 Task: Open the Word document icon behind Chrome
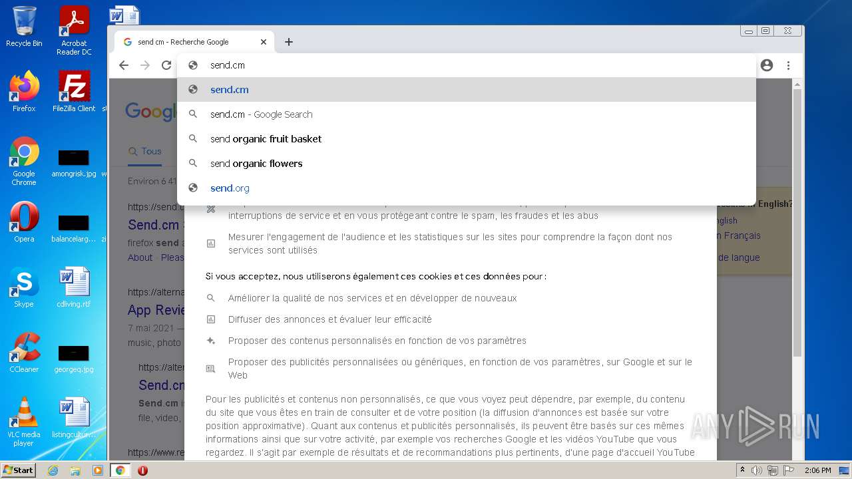(124, 15)
